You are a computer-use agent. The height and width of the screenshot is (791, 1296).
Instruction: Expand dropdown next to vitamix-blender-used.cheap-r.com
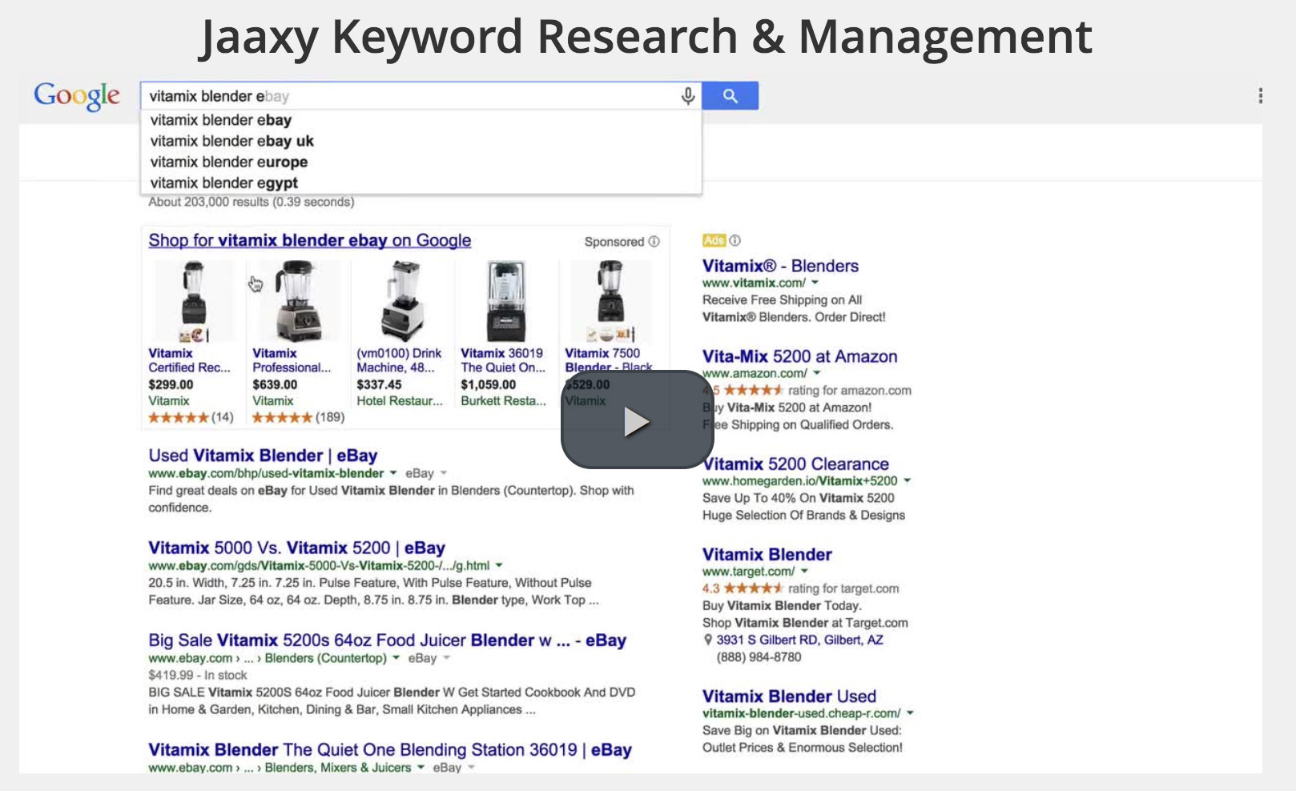coord(911,713)
